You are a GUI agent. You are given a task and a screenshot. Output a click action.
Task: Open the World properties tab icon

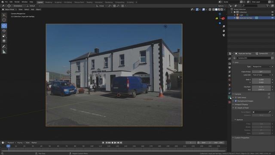(x=229, y=80)
